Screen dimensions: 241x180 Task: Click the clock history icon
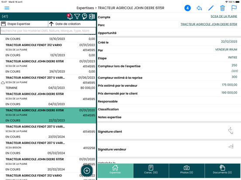84,17
